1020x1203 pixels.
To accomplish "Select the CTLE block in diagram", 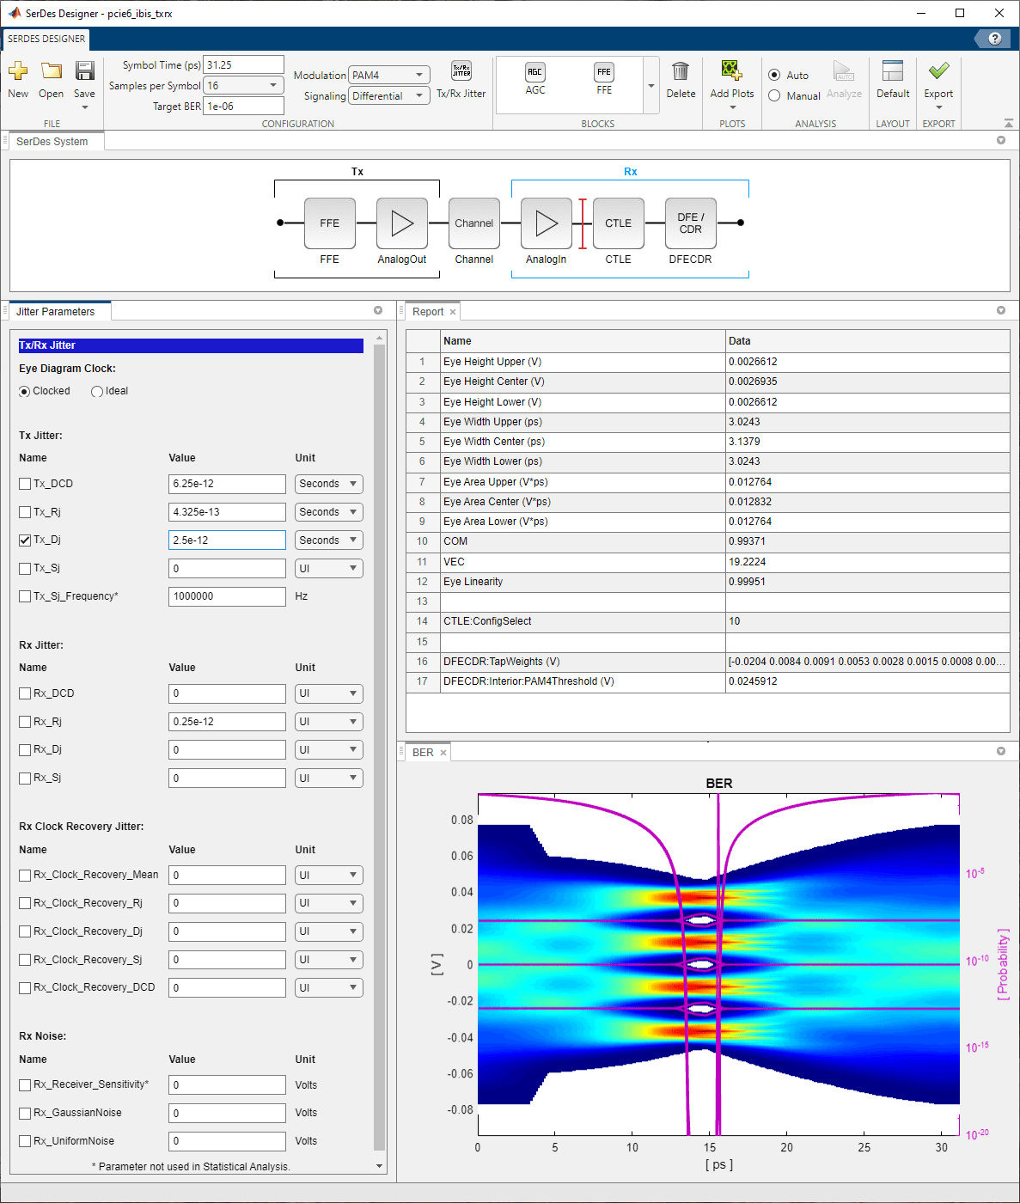I will coord(618,223).
